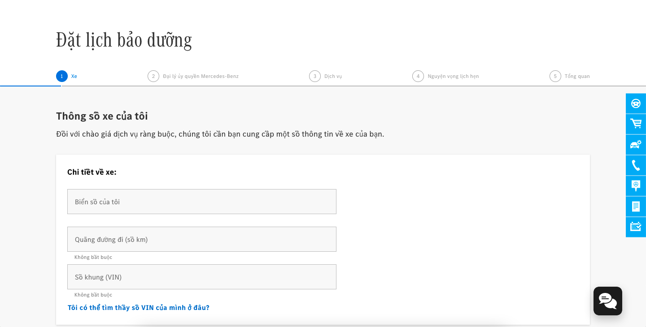Select step 1 Xe circle
646x327 pixels.
click(x=62, y=76)
